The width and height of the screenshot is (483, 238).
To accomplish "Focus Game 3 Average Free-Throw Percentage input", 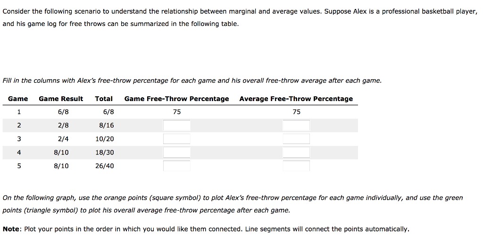I will click(x=296, y=139).
